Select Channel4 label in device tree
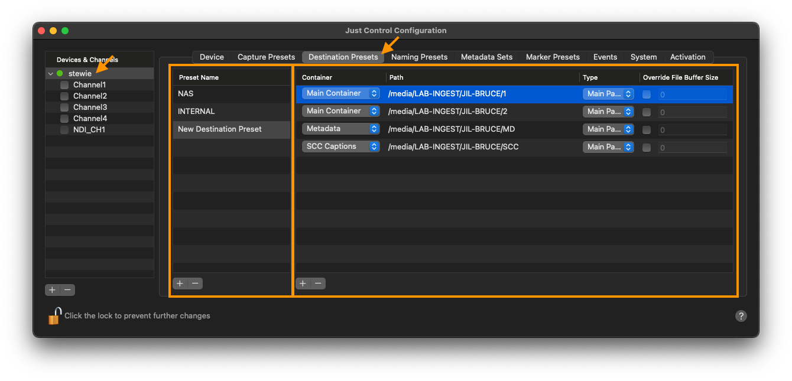792x381 pixels. click(x=90, y=119)
